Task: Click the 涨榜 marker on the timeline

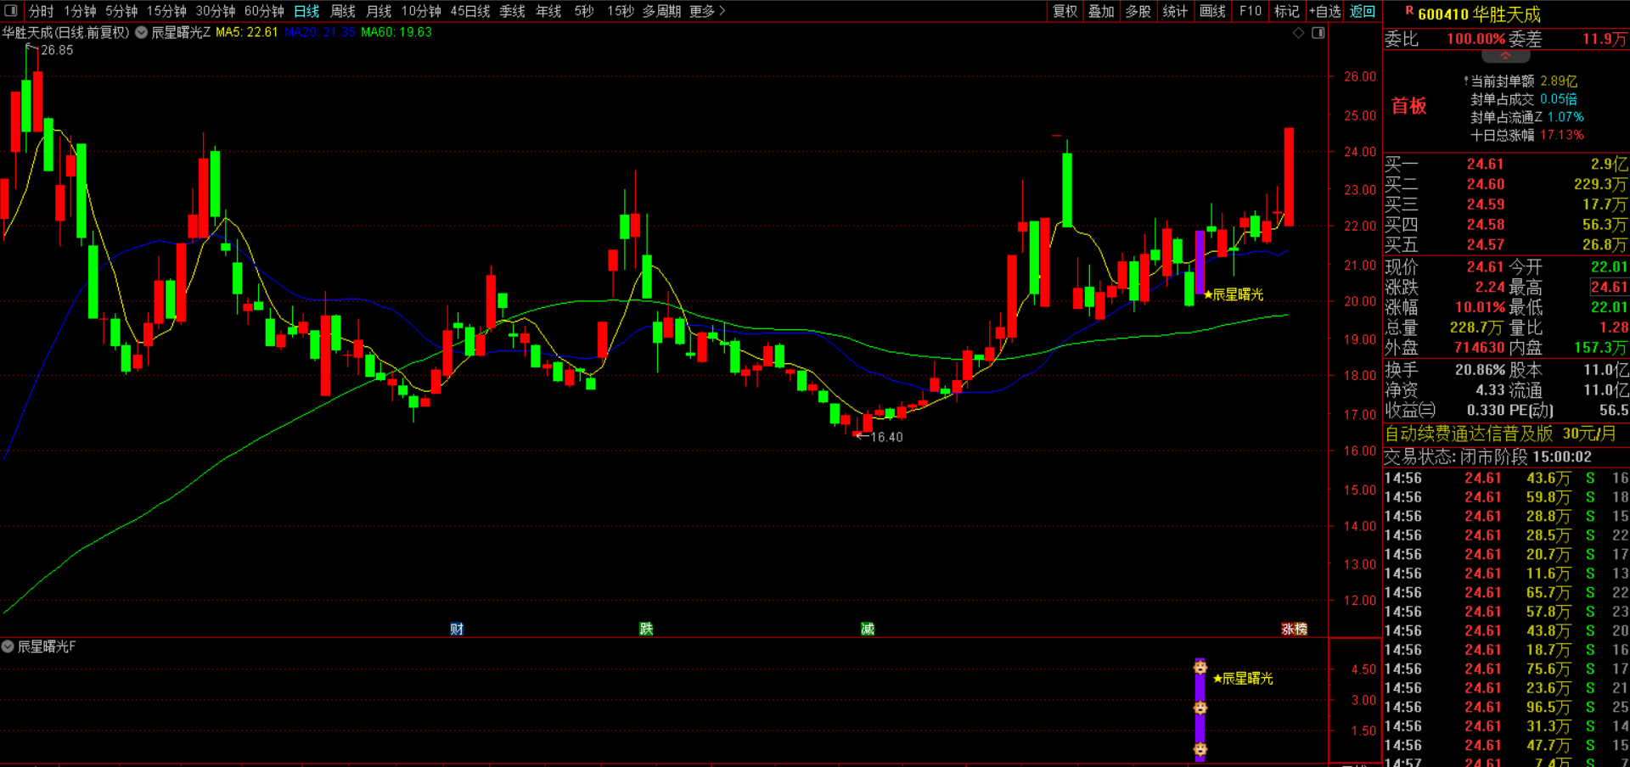Action: (x=1294, y=629)
